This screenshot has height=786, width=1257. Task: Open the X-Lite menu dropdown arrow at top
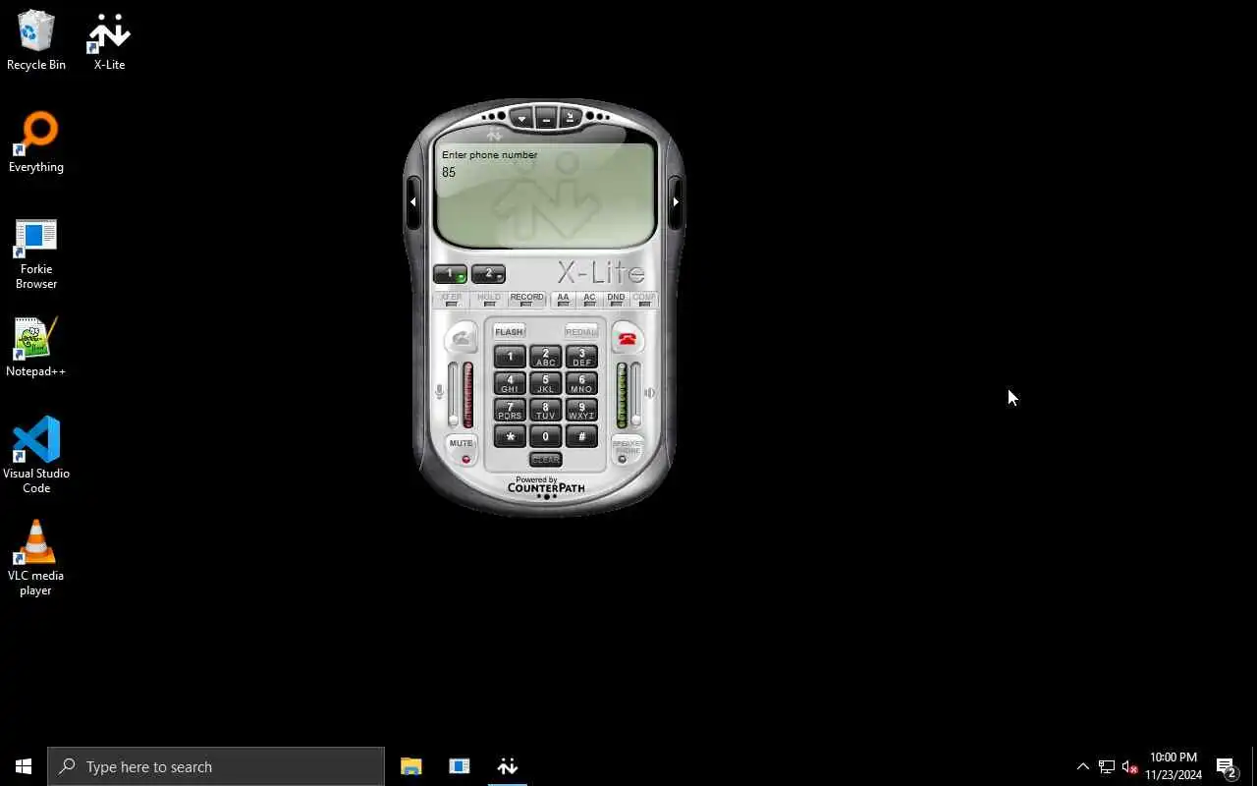(x=521, y=118)
